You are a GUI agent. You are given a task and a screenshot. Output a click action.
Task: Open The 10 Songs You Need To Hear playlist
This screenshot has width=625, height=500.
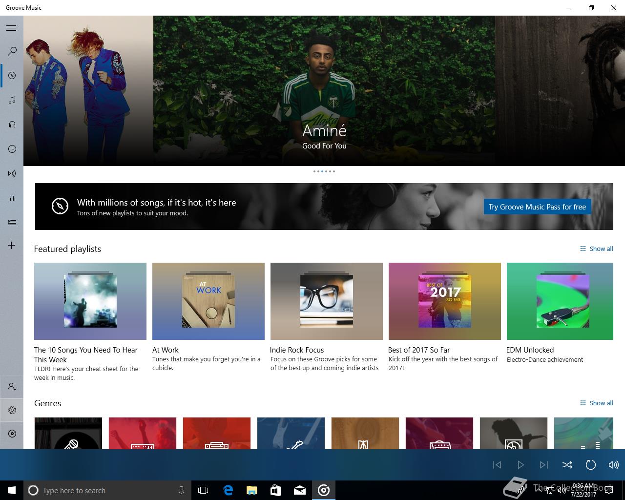[90, 301]
